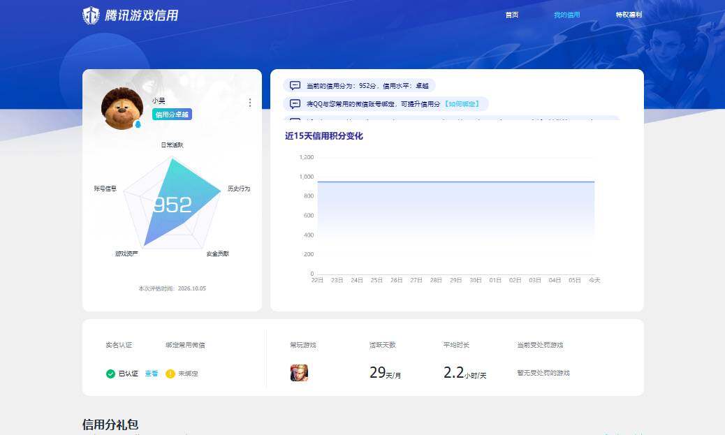This screenshot has width=725, height=435.
Task: Open the three-dot menu on profile card
Action: 250,103
